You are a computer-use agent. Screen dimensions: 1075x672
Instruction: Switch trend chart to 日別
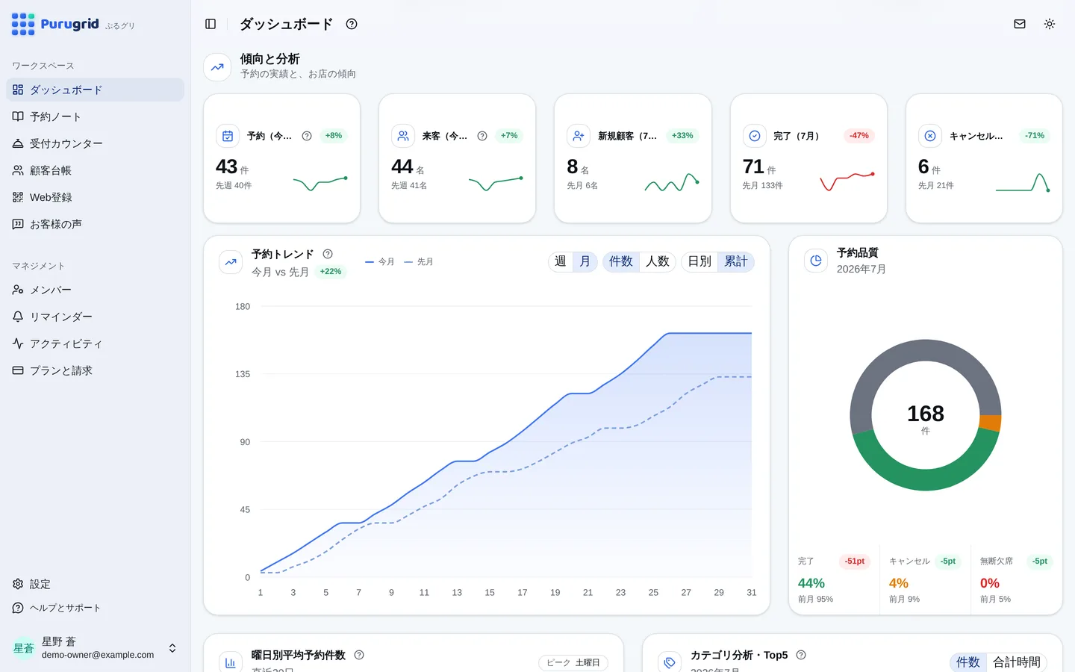[x=699, y=261]
